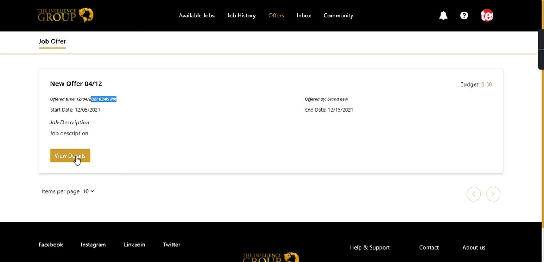The width and height of the screenshot is (544, 262).
Task: Open the Inbox menu item
Action: point(304,16)
